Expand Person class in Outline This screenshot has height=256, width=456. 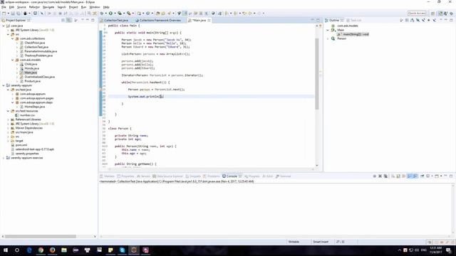pyautogui.click(x=328, y=38)
